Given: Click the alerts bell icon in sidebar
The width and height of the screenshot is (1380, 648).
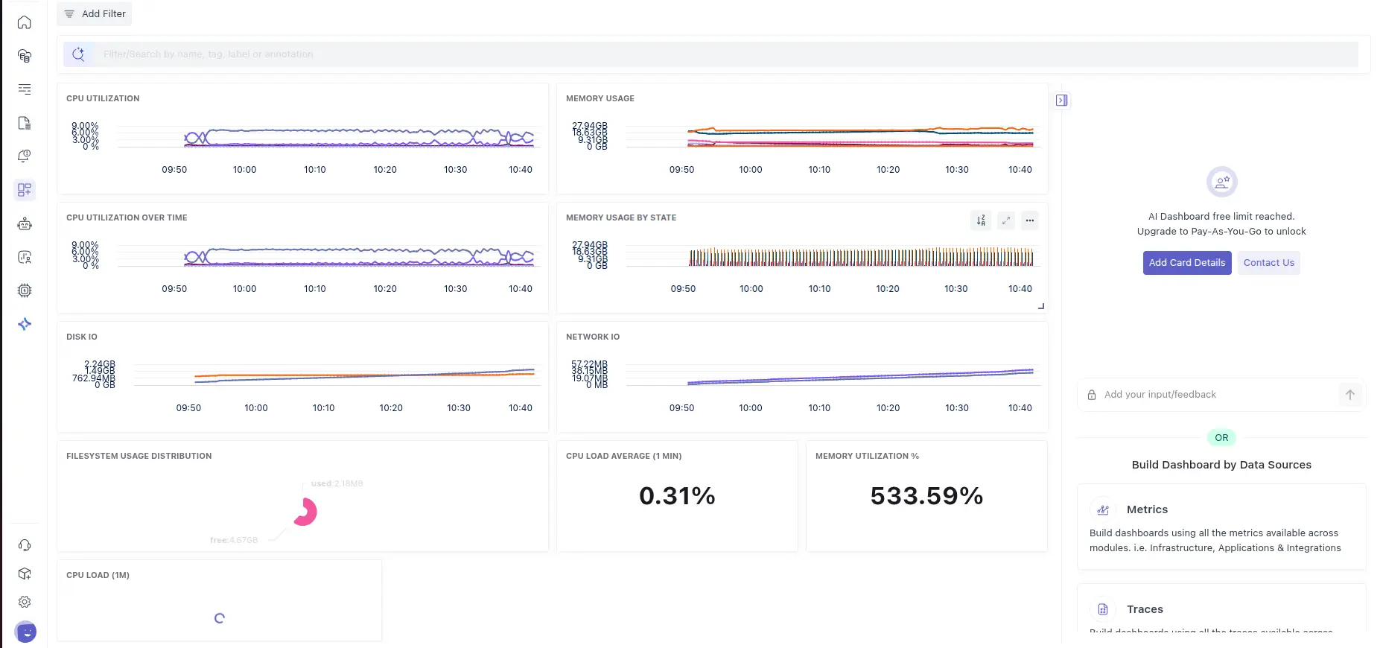Looking at the screenshot, I should 25,156.
